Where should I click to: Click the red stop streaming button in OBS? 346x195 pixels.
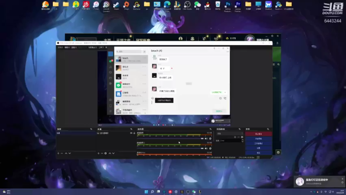click(x=258, y=134)
